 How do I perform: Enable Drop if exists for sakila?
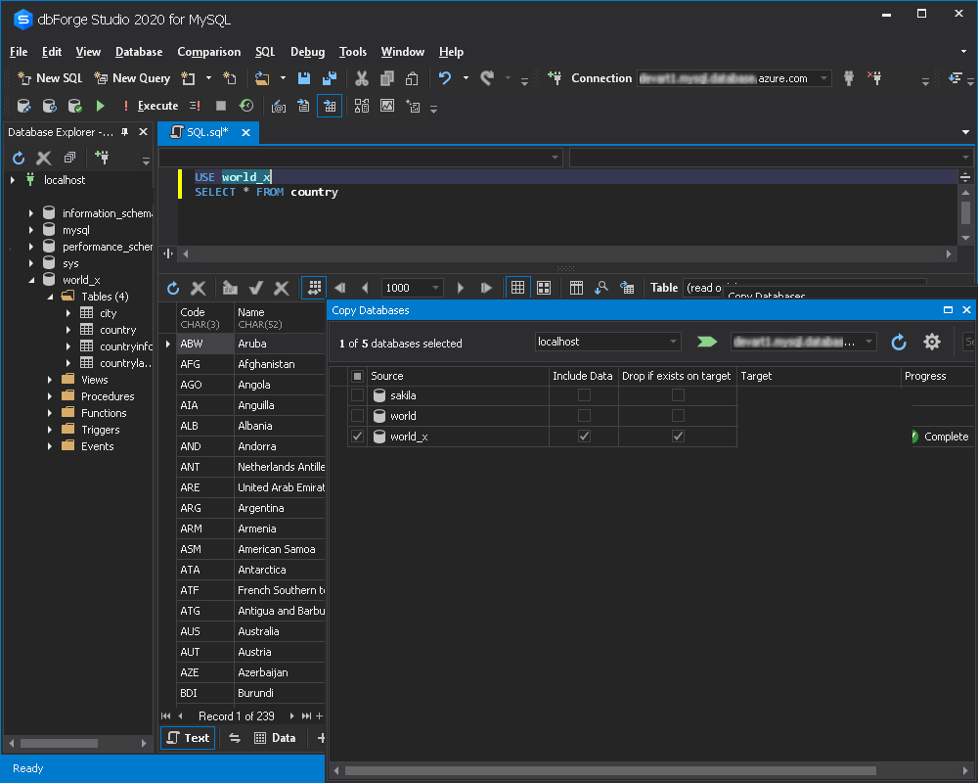(x=678, y=394)
